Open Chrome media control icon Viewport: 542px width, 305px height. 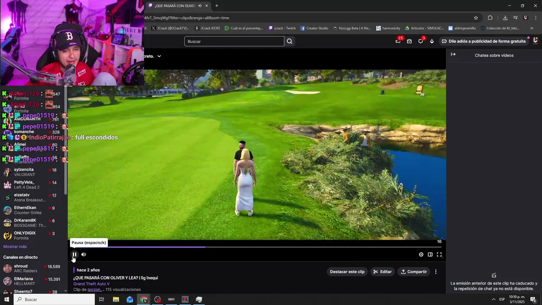515,18
